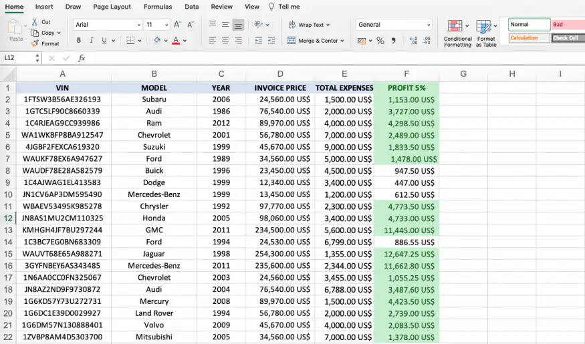Align text to top
The image size is (585, 344).
pos(213,24)
